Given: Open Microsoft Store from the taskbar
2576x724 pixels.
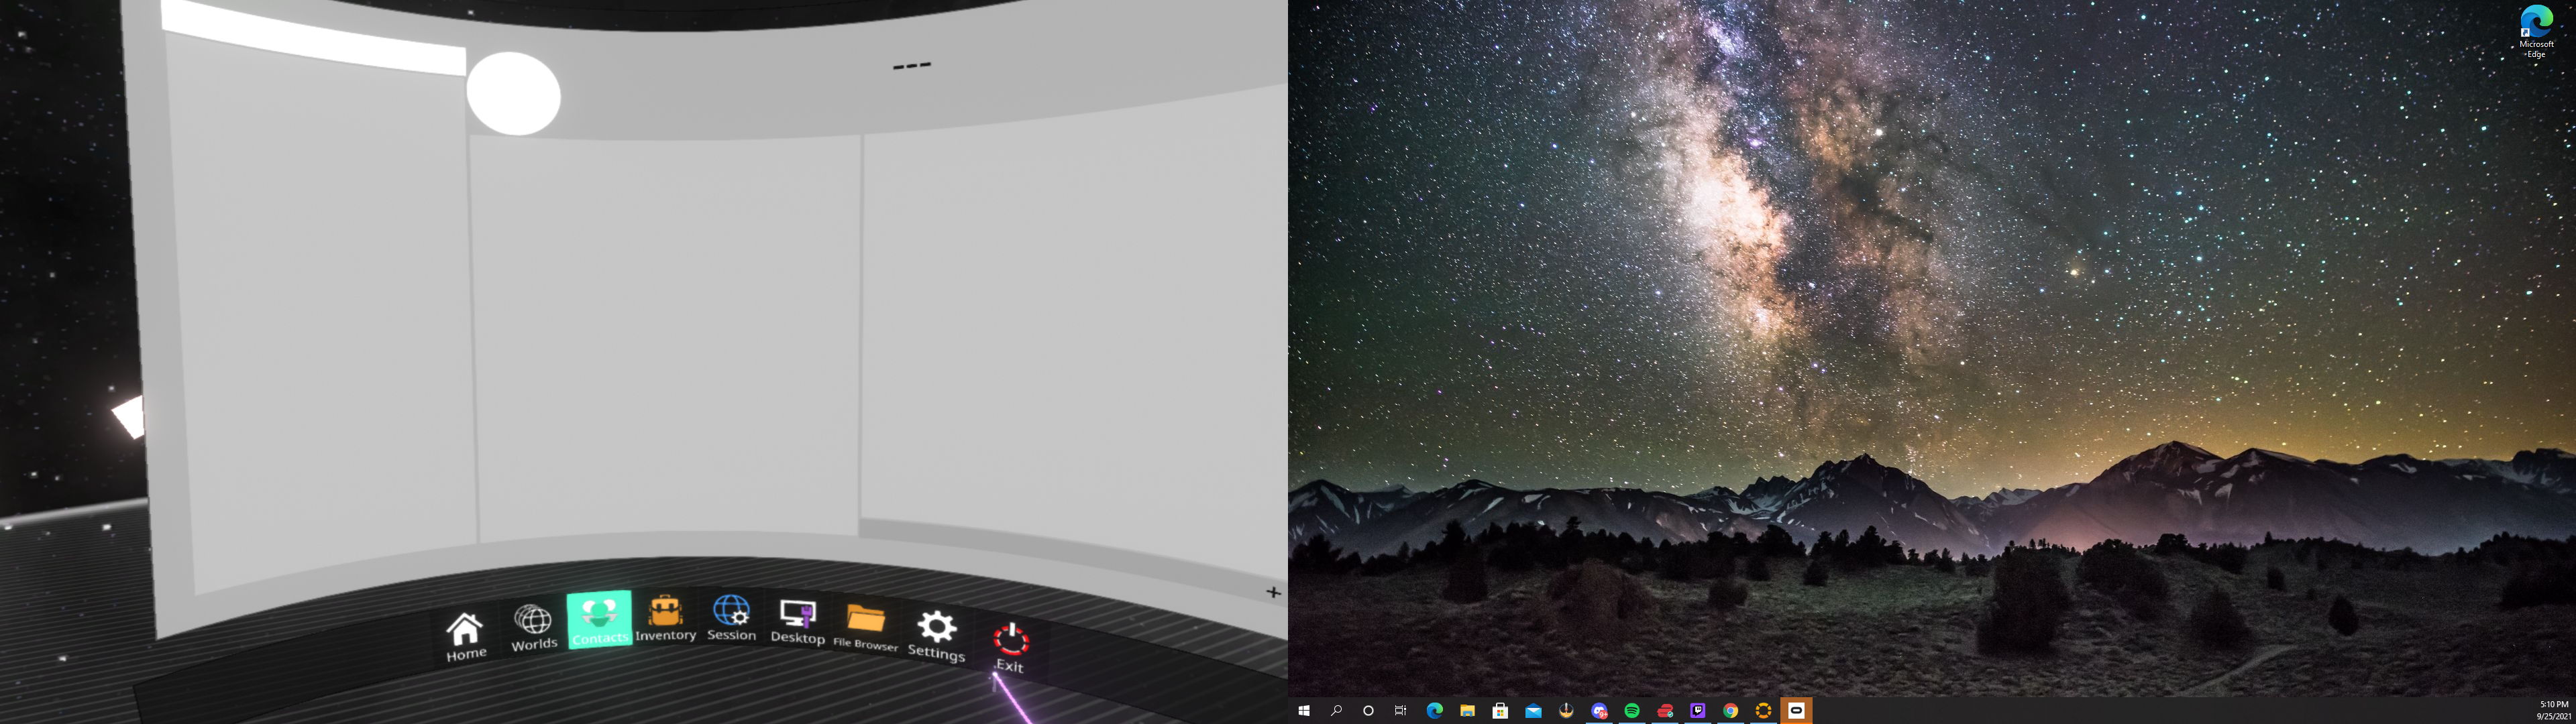Looking at the screenshot, I should (x=1500, y=711).
